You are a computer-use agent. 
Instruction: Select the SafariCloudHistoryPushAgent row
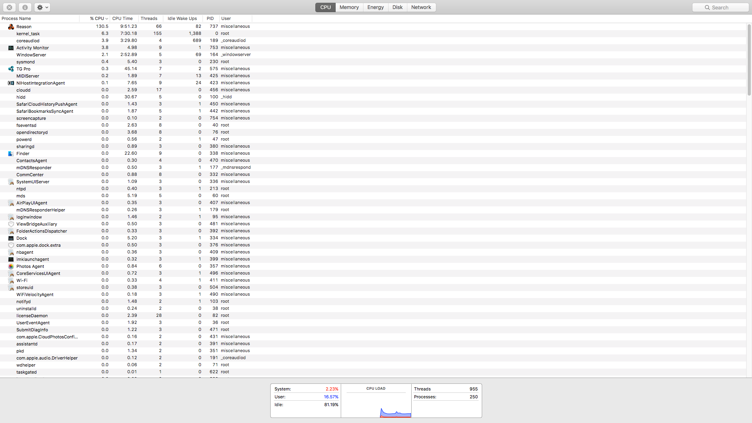(x=373, y=104)
